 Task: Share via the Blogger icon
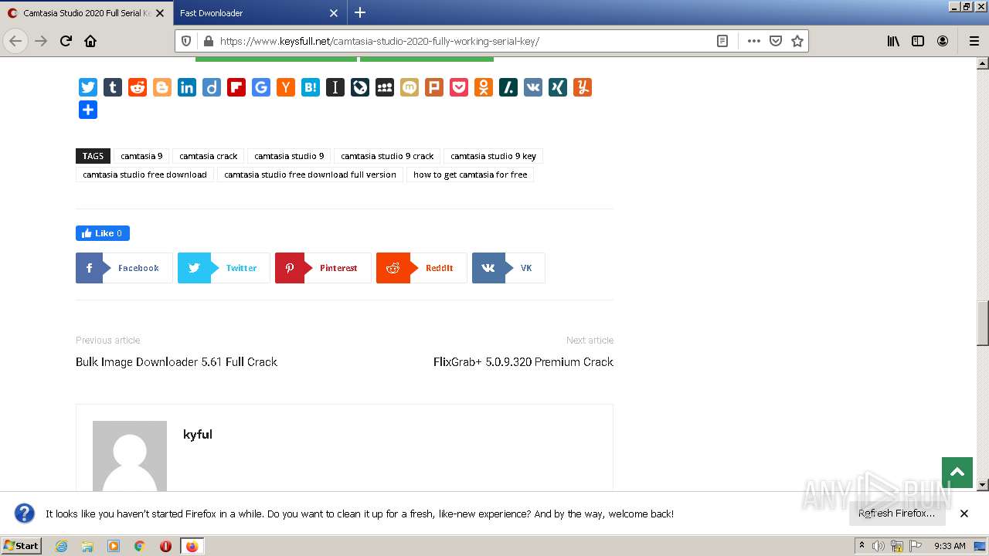click(x=162, y=87)
